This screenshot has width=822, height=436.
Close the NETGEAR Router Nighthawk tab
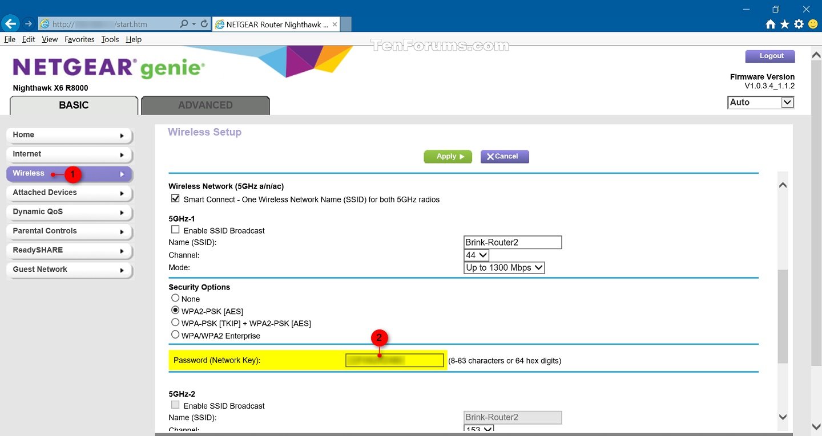pyautogui.click(x=335, y=25)
